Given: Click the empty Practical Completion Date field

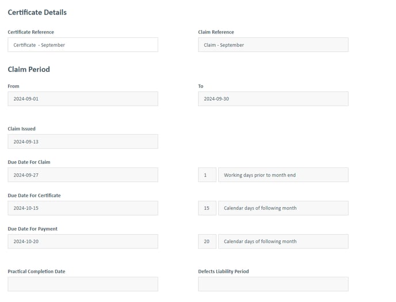Looking at the screenshot, I should point(83,284).
